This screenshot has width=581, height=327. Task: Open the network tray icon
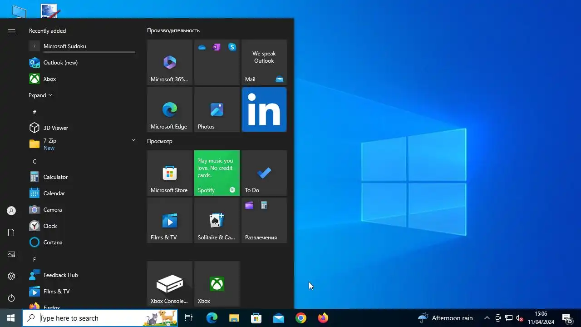pyautogui.click(x=509, y=318)
